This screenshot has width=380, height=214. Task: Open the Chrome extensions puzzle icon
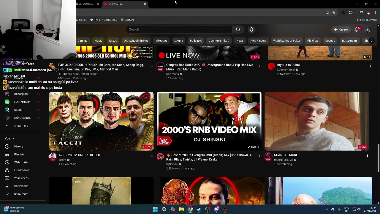(x=351, y=12)
